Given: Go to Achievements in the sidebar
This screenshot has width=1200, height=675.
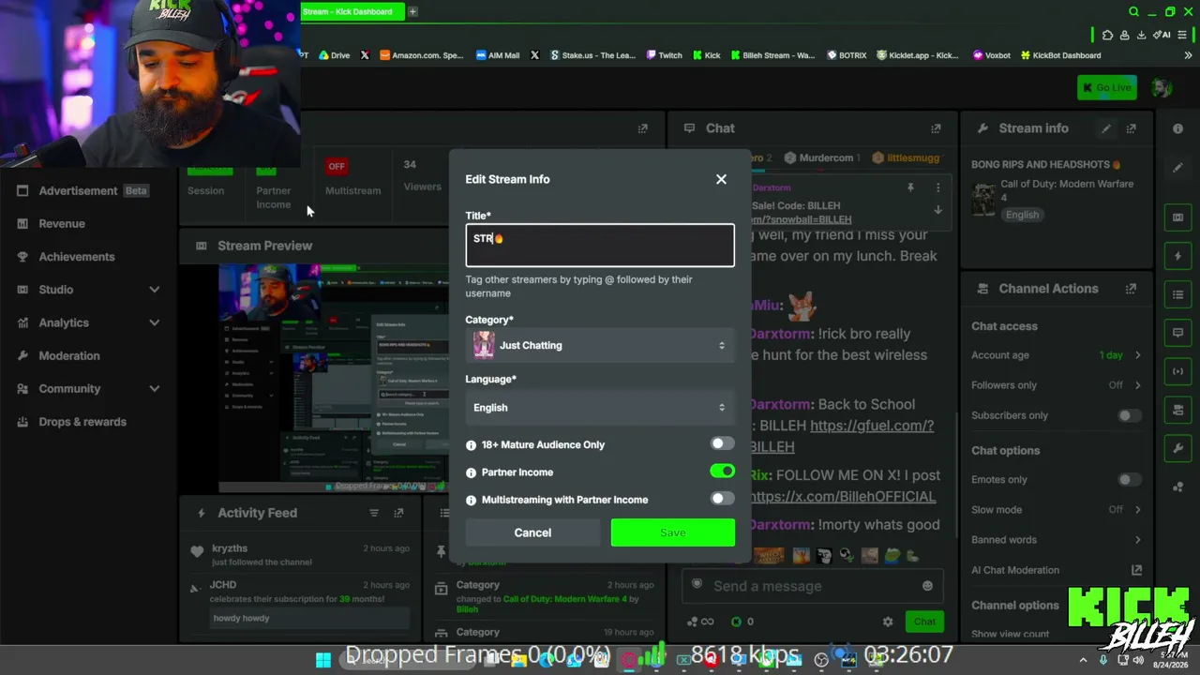Looking at the screenshot, I should (77, 256).
